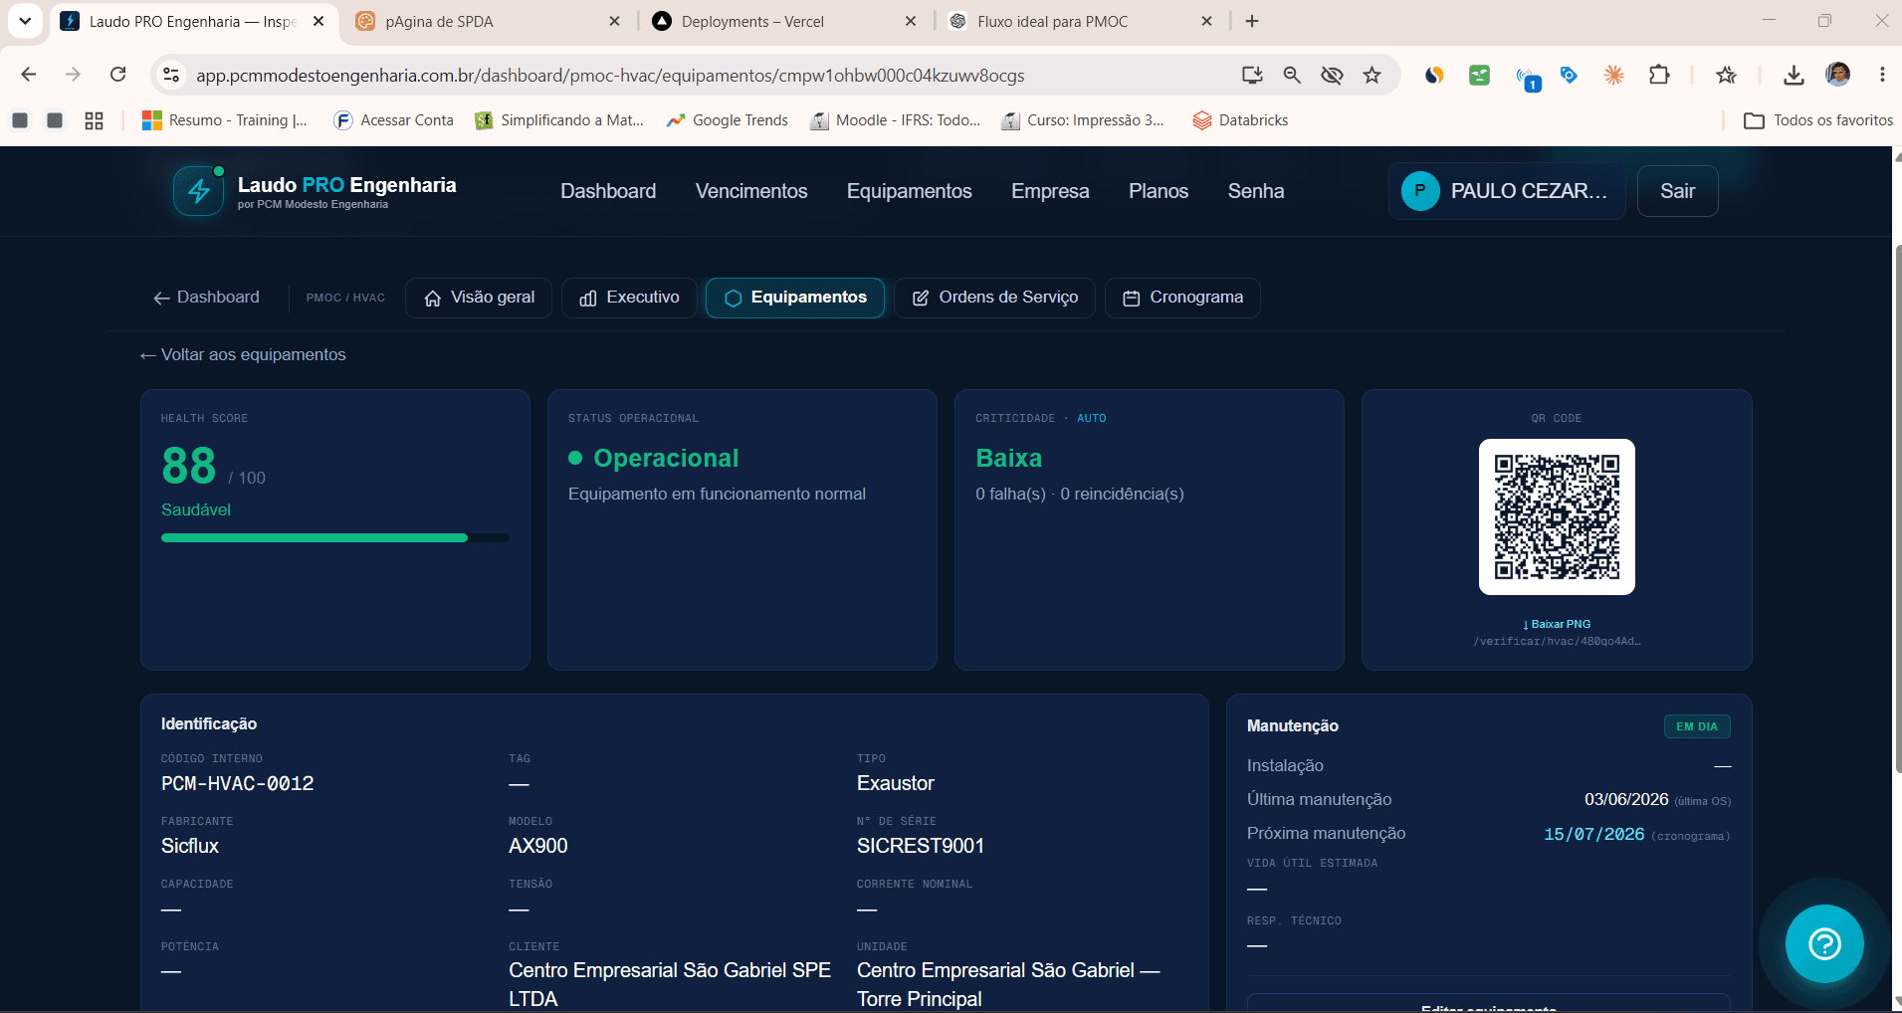The image size is (1902, 1013).
Task: Download the QR code via Baixar PNG
Action: [1557, 624]
